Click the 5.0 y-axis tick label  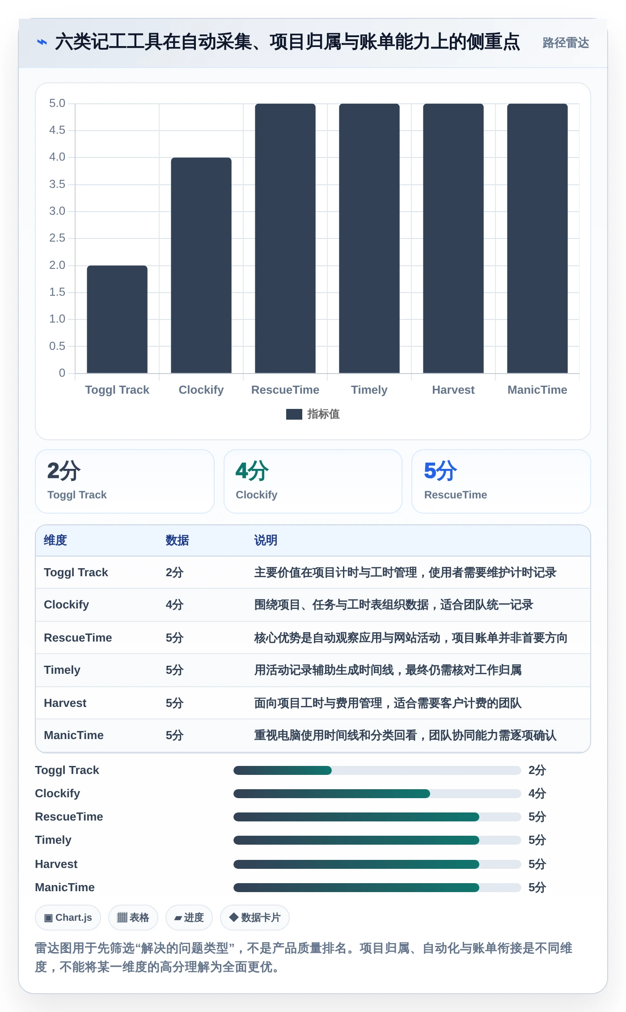click(x=57, y=103)
